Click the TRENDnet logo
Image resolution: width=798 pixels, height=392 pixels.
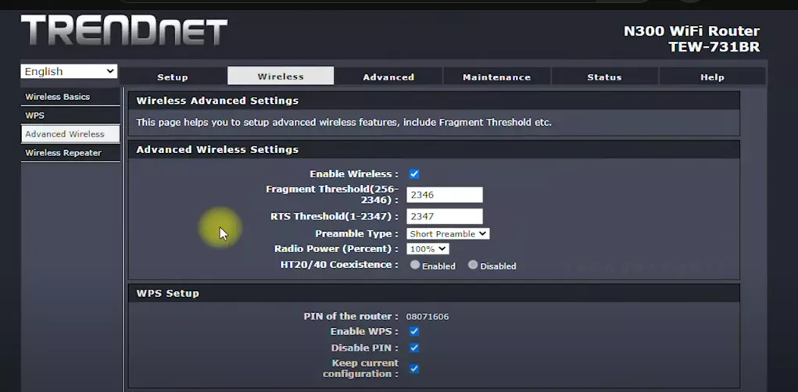click(x=124, y=30)
